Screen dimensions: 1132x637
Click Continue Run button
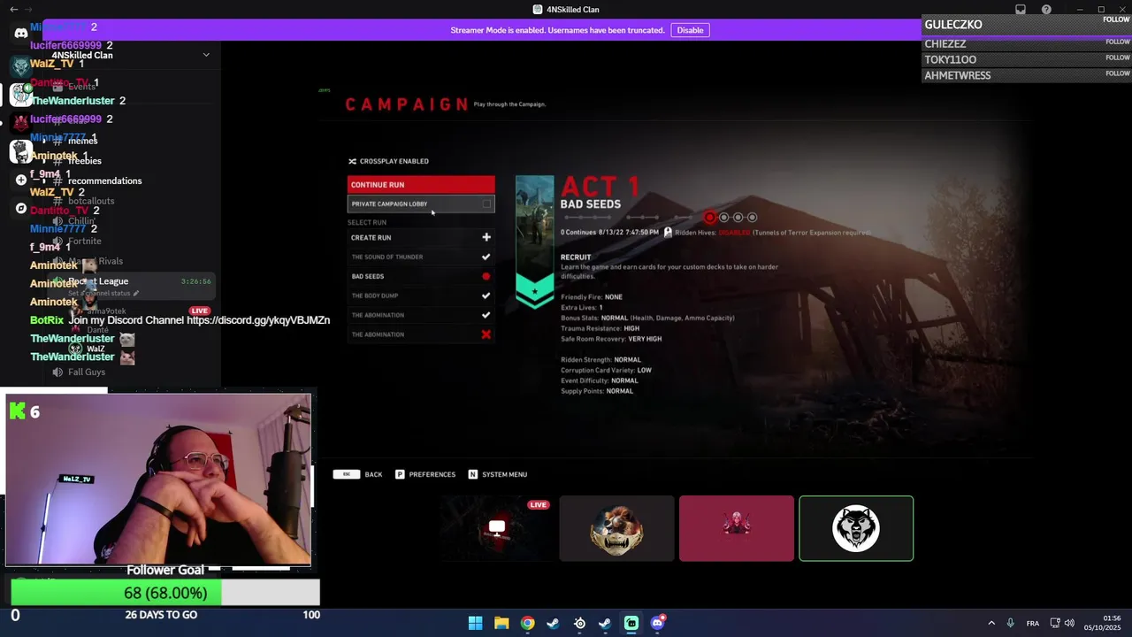coord(421,185)
